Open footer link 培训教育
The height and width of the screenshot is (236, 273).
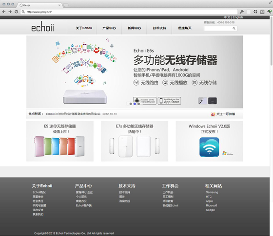168,201
